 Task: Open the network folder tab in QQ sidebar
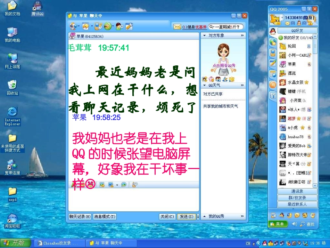tap(273, 42)
